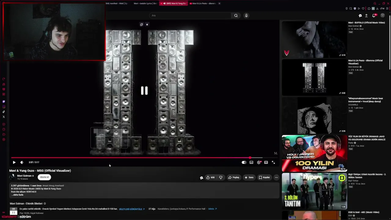391x220 pixels.
Task: Open 'Mavi - BUFFALO (Official Music Video)' thumbnail
Action: pos(314,39)
